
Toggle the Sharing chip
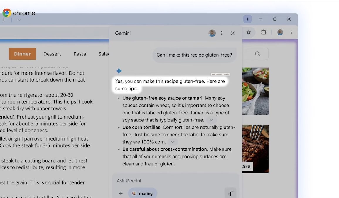(x=142, y=193)
